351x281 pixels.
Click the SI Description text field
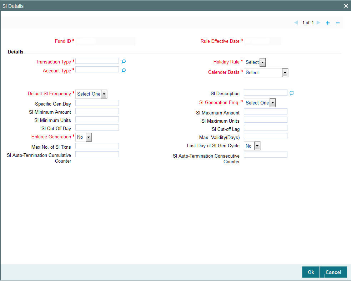pyautogui.click(x=266, y=93)
